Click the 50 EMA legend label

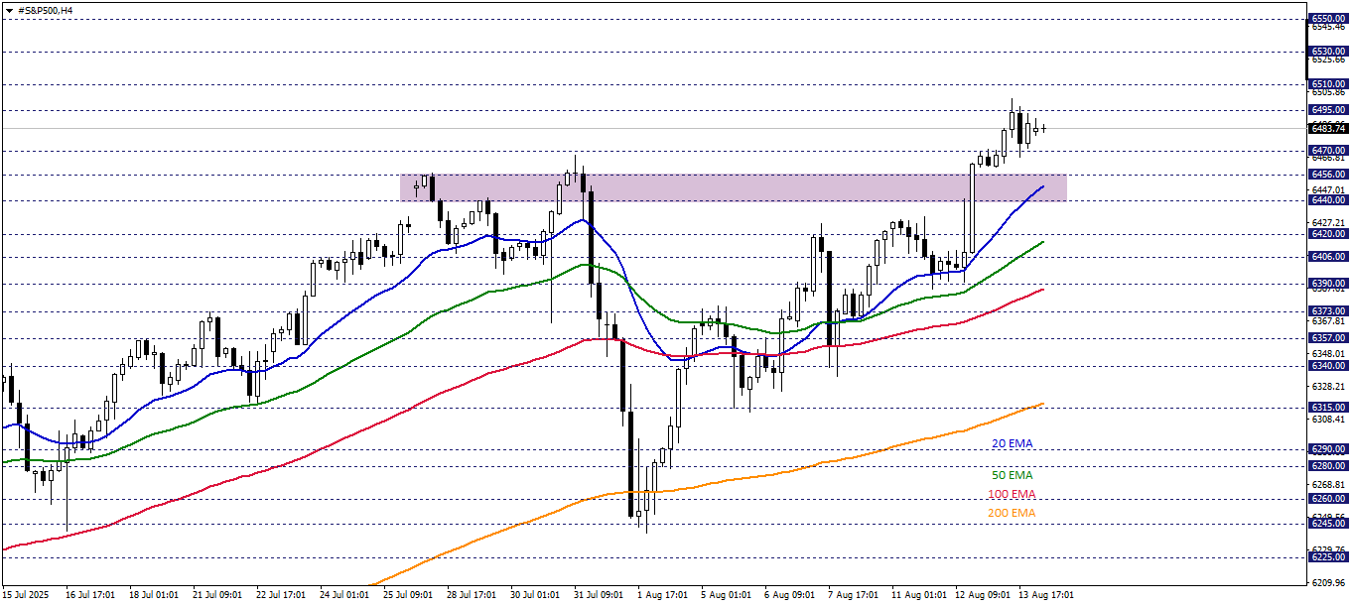(1013, 475)
